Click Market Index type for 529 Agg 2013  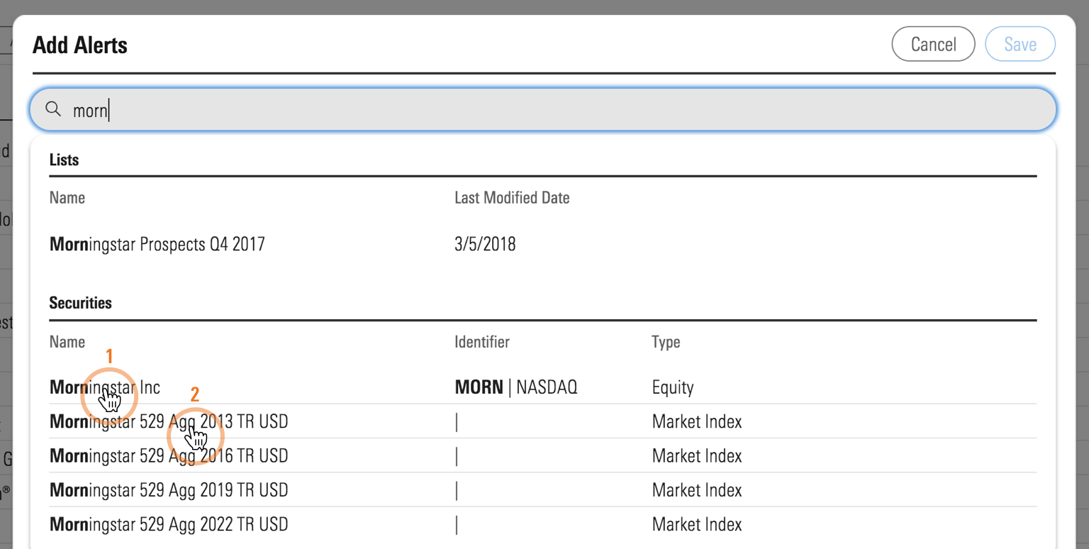[x=697, y=421]
